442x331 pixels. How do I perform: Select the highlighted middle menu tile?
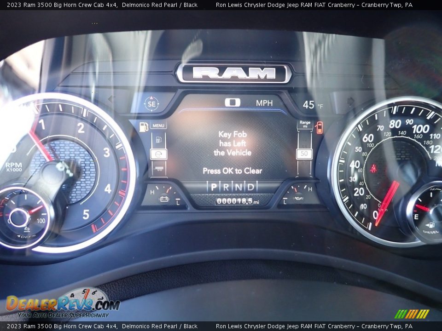pos(158,154)
